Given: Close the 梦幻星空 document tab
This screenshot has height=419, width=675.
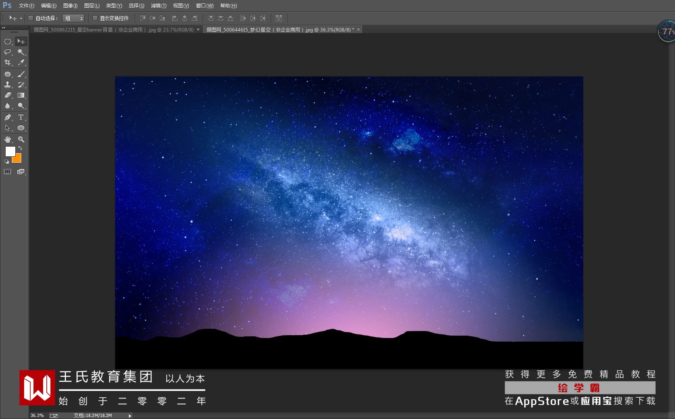Looking at the screenshot, I should 358,29.
